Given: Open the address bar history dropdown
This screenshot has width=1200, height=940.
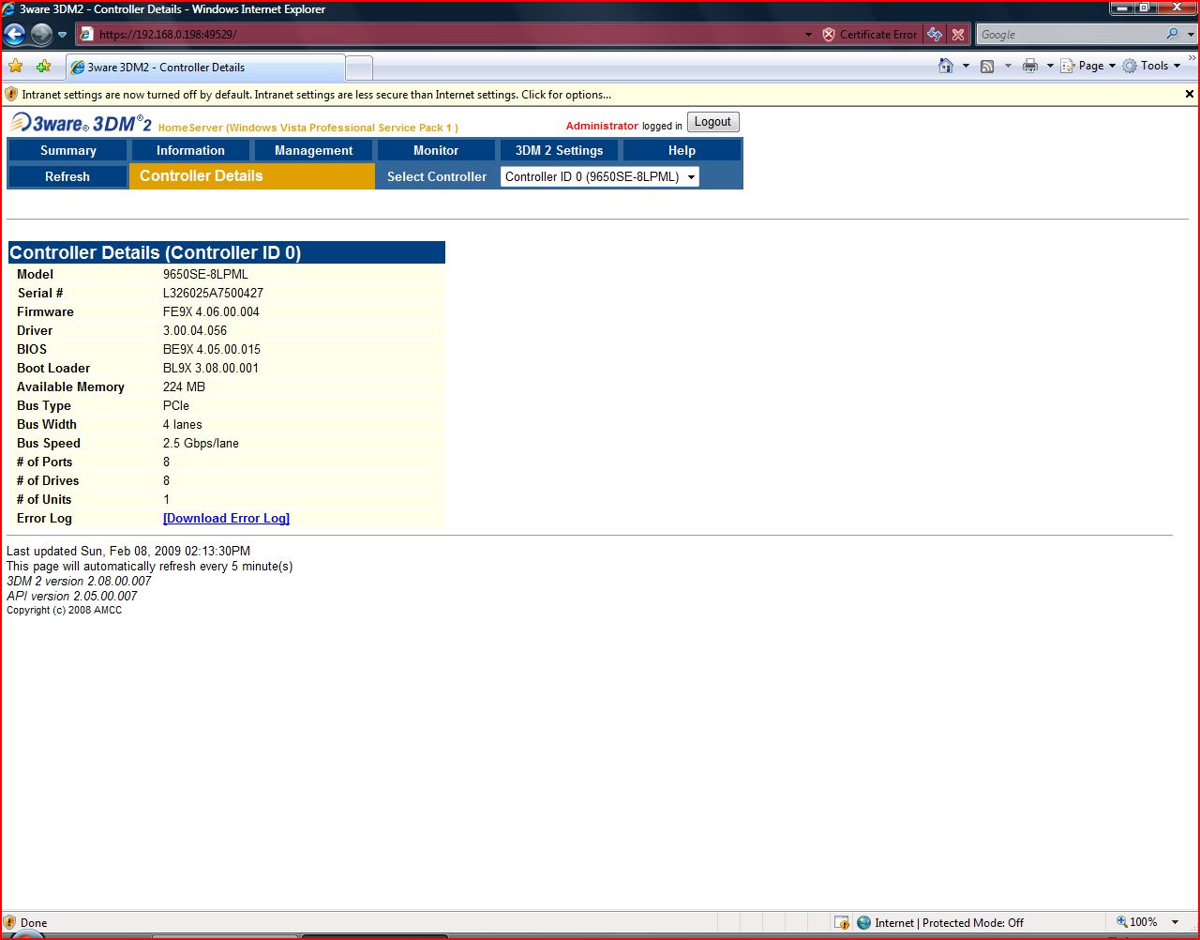Looking at the screenshot, I should pos(808,35).
